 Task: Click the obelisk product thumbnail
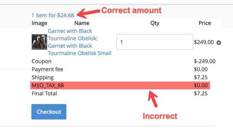[x=39, y=42]
